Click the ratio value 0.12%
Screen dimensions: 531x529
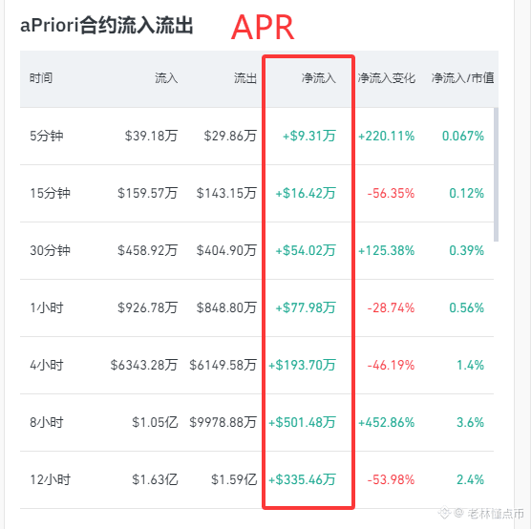[466, 193]
